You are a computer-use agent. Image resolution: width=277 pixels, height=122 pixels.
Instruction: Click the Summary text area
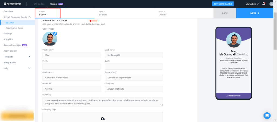click(103, 102)
